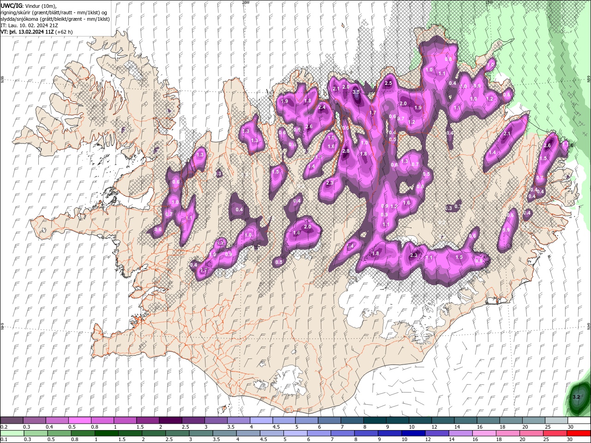Choose the rain-scale swatch labeled 25
The image size is (591, 443).
(x=555, y=433)
